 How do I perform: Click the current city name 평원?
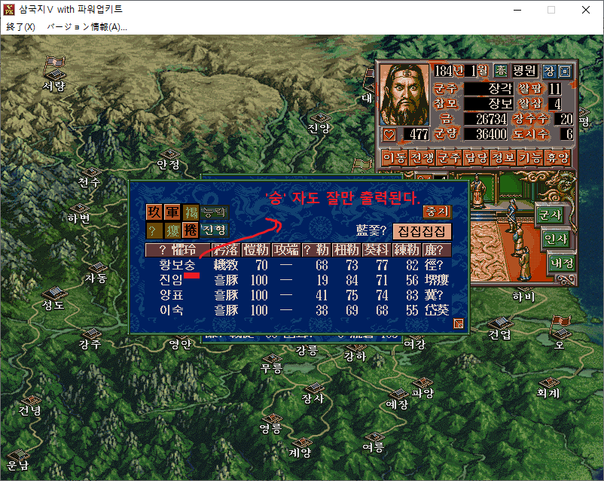click(524, 71)
